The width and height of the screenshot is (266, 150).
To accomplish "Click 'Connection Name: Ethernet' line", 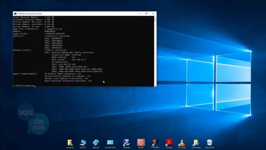I will coord(66,55).
